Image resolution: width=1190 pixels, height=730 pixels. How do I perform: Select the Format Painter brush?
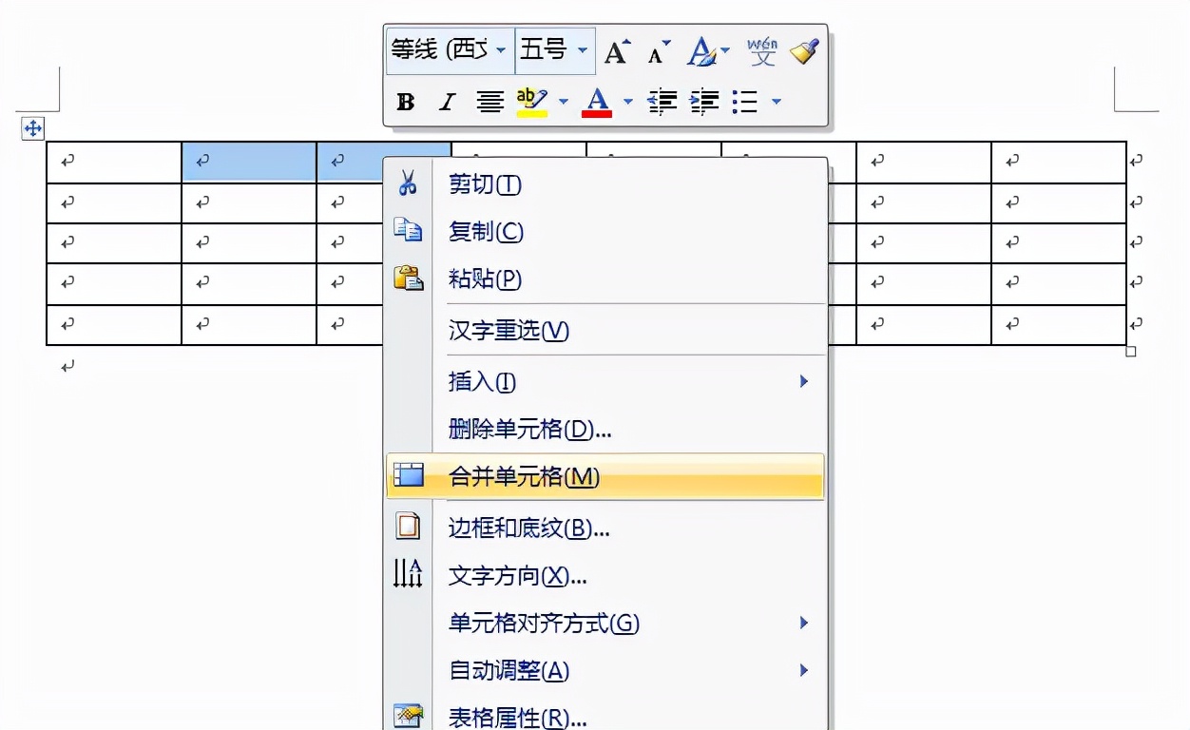pyautogui.click(x=804, y=50)
